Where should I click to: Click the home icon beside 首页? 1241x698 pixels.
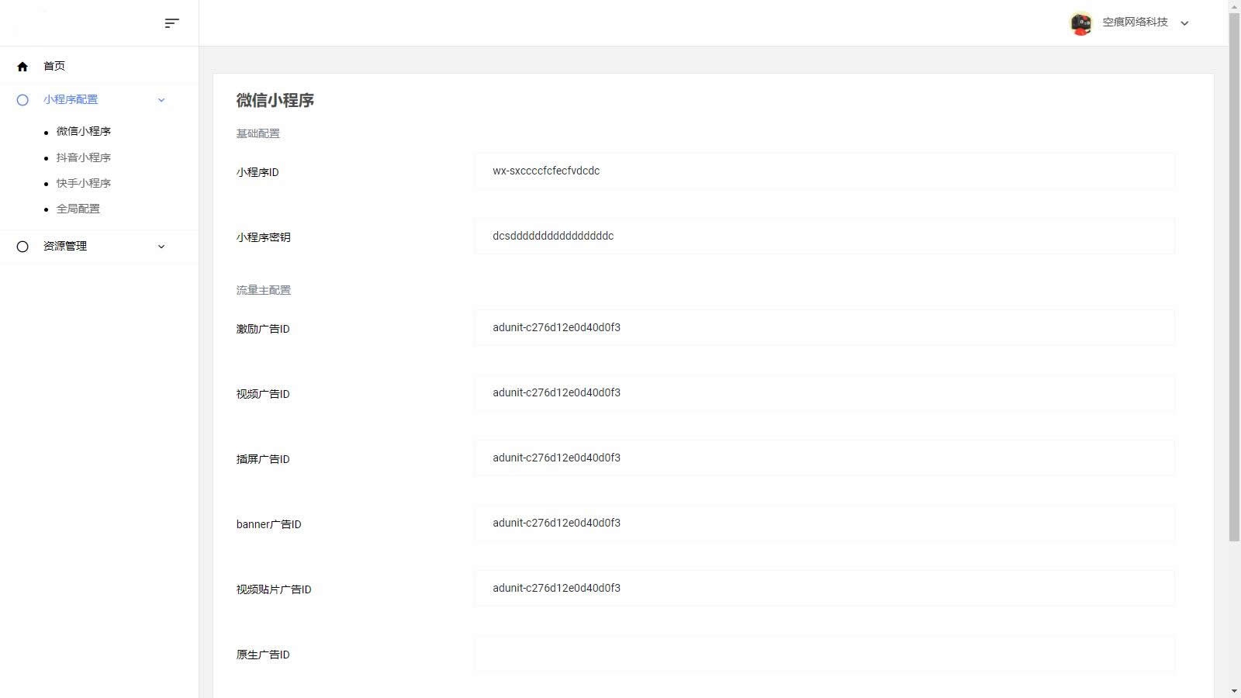click(x=22, y=67)
